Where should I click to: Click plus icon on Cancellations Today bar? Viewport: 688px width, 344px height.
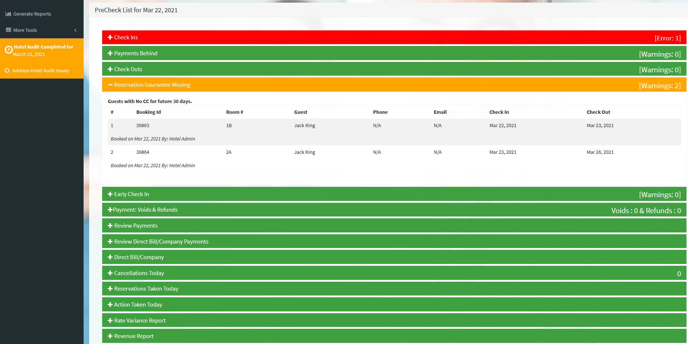click(110, 273)
